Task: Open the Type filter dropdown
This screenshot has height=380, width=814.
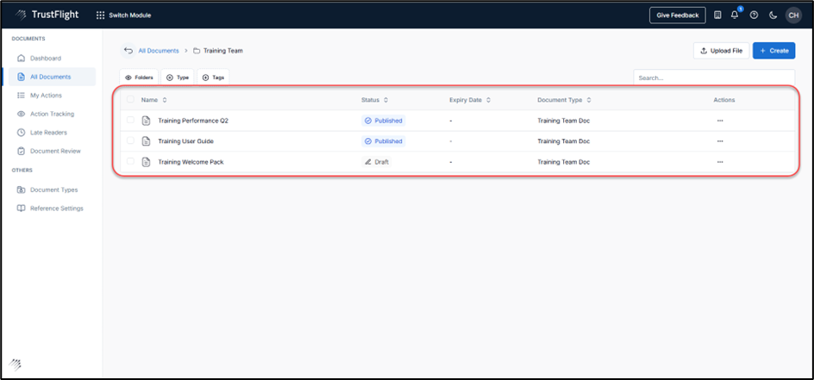Action: pyautogui.click(x=177, y=78)
